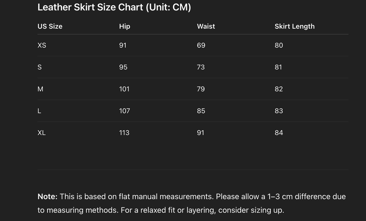Click the S size row label
Viewport: 366px width, 221px height.
click(40, 67)
